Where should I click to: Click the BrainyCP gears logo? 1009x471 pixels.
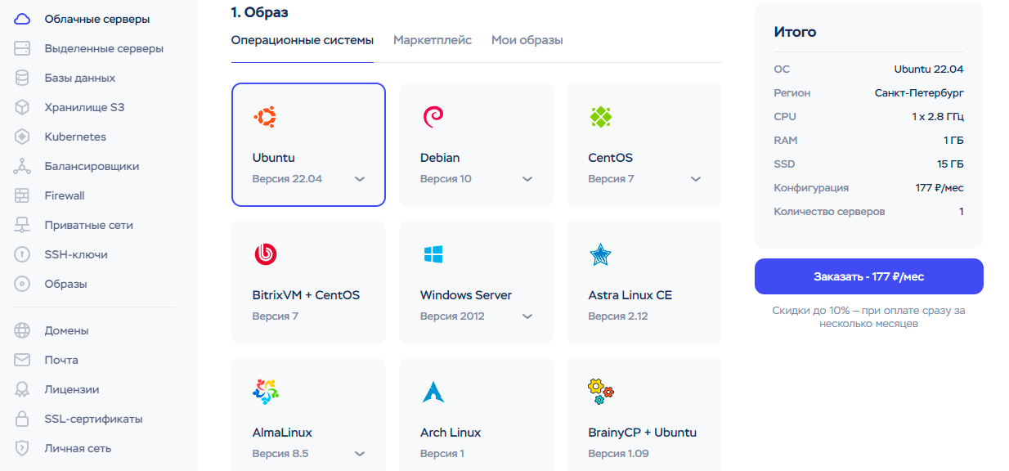coord(601,392)
